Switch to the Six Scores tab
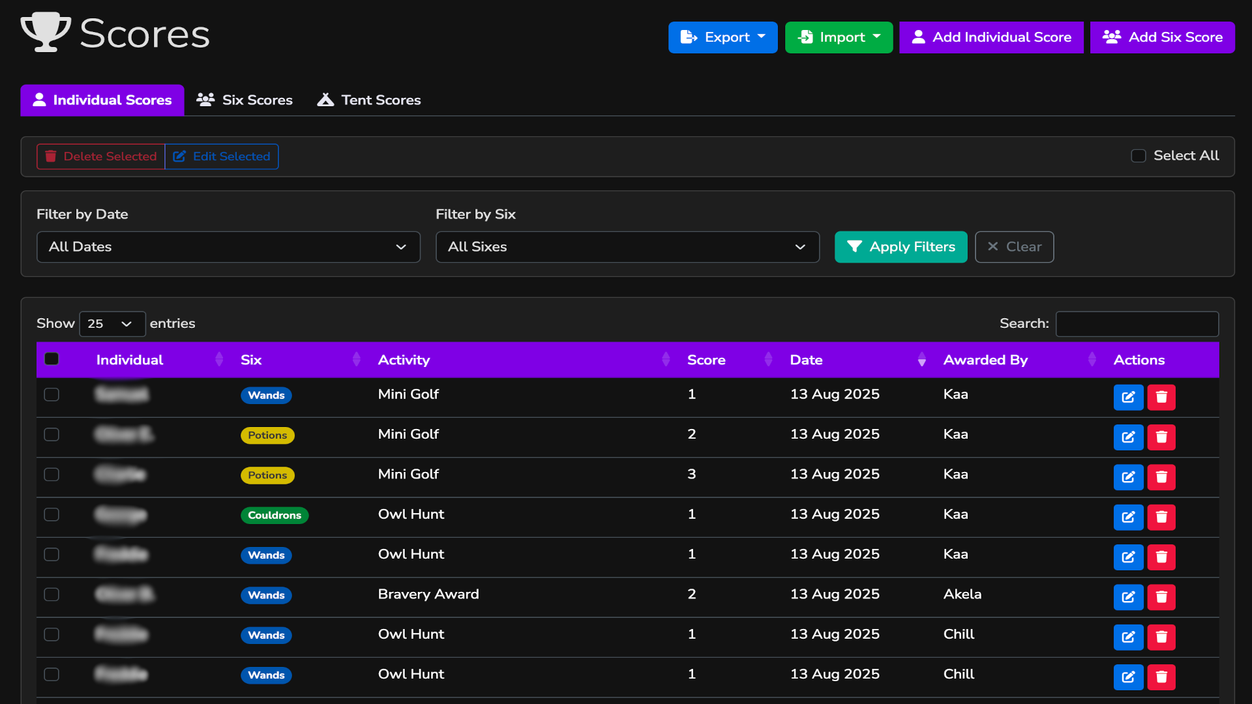The width and height of the screenshot is (1252, 704). tap(245, 100)
